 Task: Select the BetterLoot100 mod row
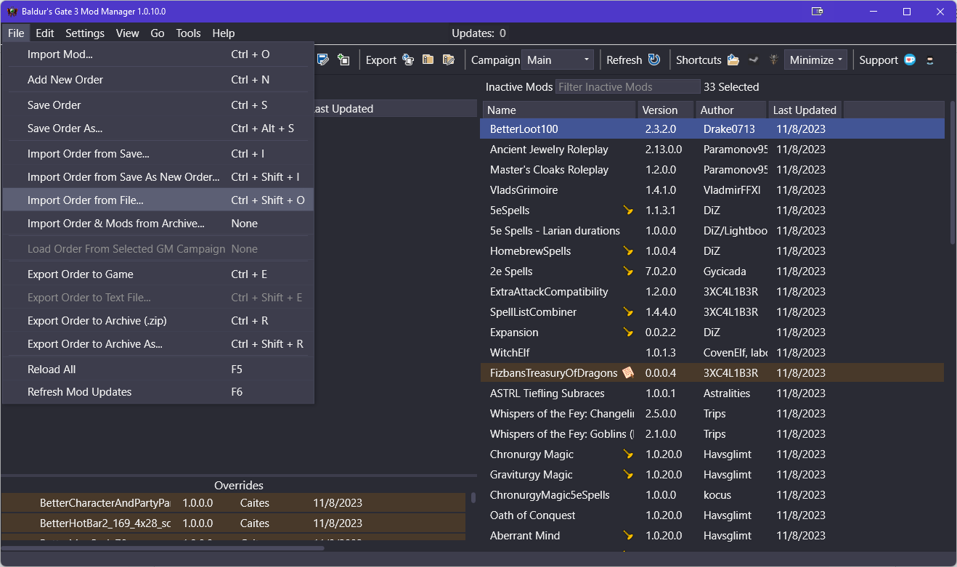[x=712, y=129]
